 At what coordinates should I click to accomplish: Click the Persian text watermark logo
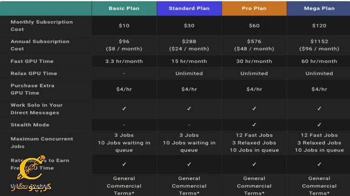point(31,187)
